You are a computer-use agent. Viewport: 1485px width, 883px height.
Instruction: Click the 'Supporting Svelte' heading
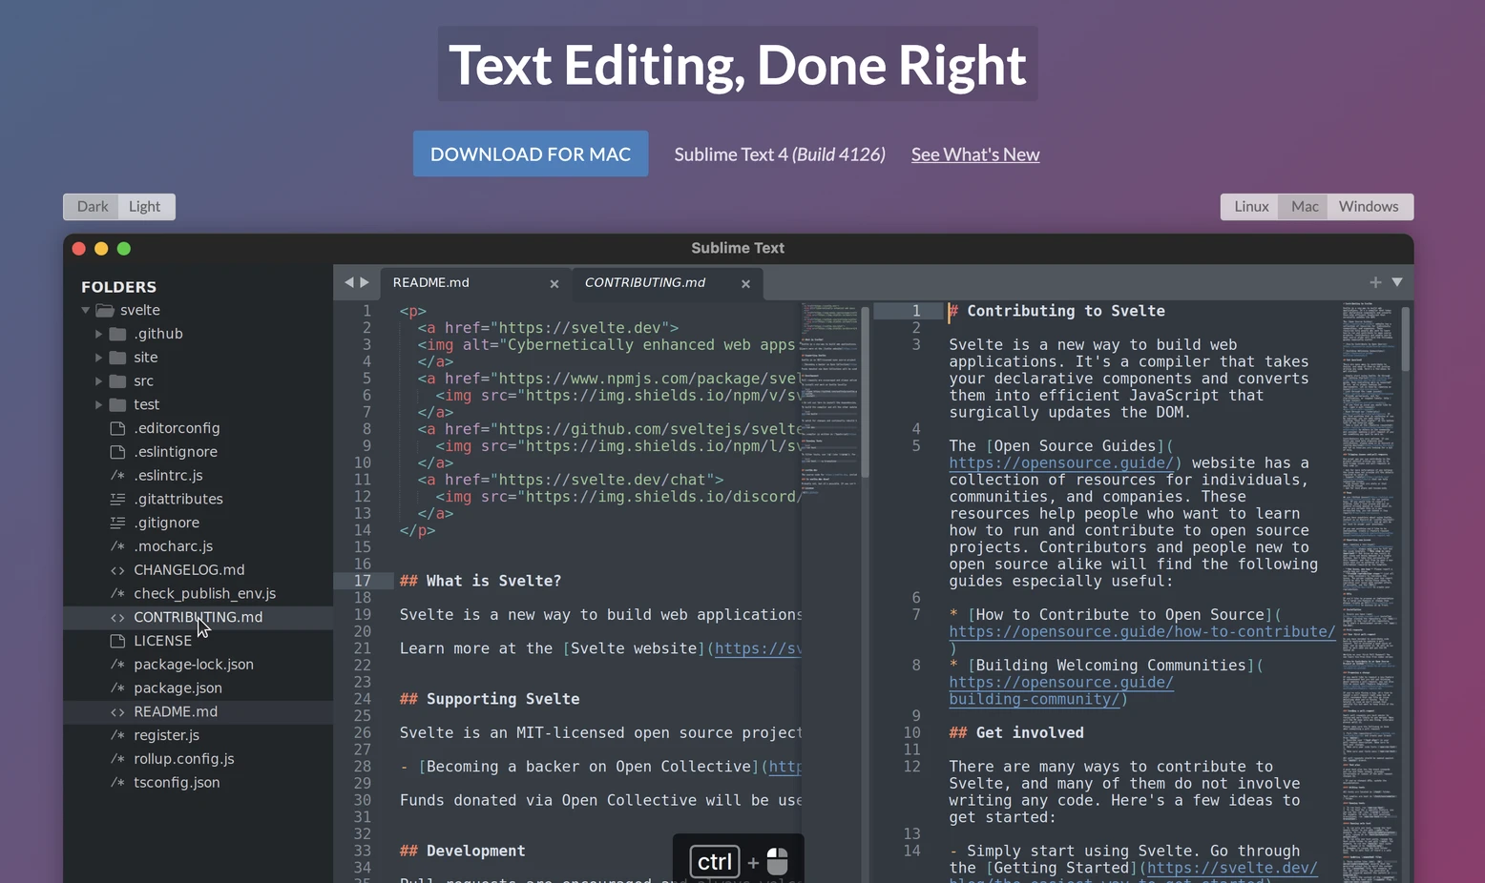click(x=490, y=699)
